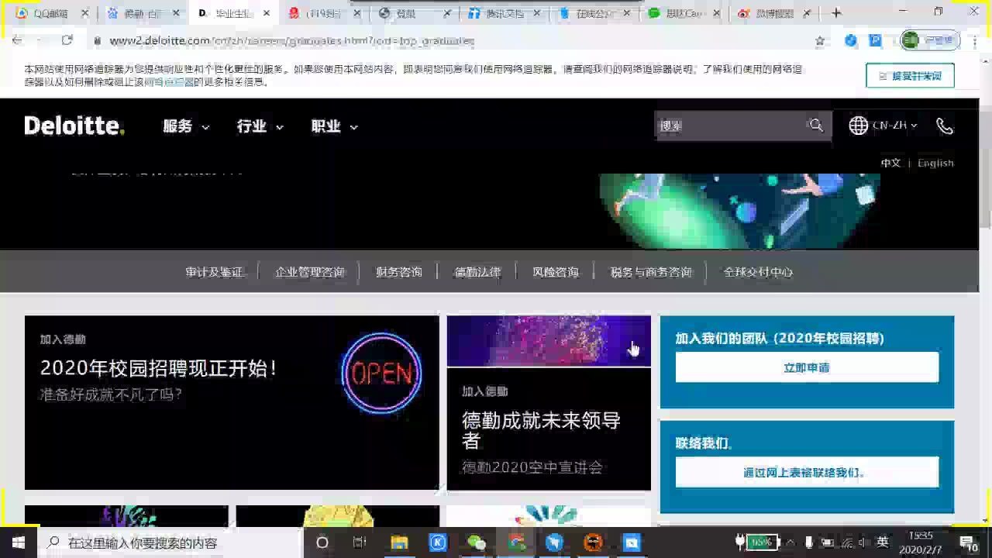This screenshot has width=992, height=558.
Task: Click the search magnifier icon
Action: pos(816,126)
